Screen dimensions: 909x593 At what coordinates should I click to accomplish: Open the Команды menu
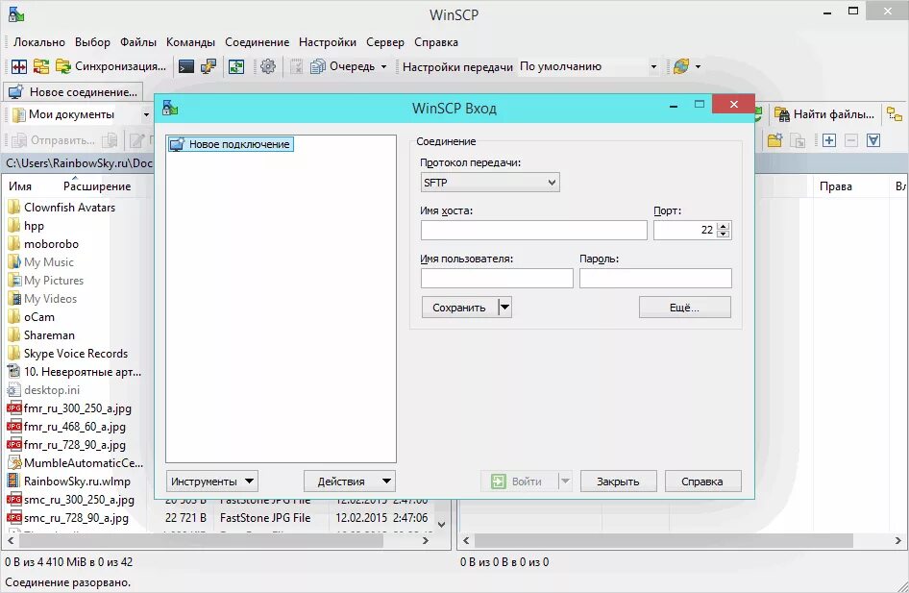[190, 42]
